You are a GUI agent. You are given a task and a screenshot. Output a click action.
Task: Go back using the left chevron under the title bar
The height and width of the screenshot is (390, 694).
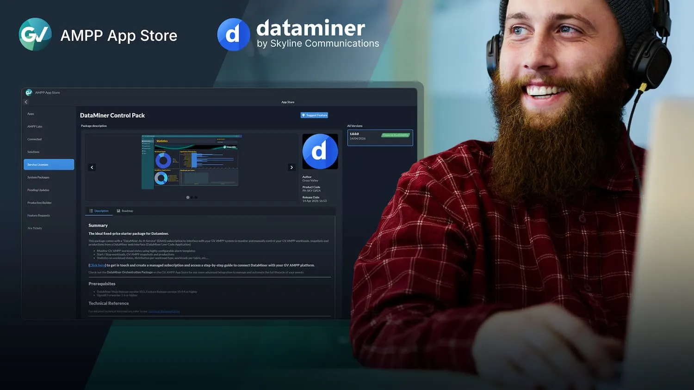(26, 102)
